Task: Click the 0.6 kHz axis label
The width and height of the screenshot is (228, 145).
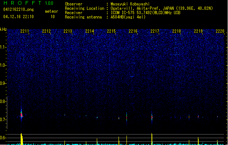Action: pos(3,138)
